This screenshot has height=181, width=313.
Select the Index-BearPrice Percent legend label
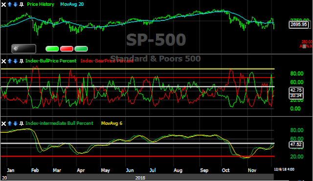(x=107, y=61)
